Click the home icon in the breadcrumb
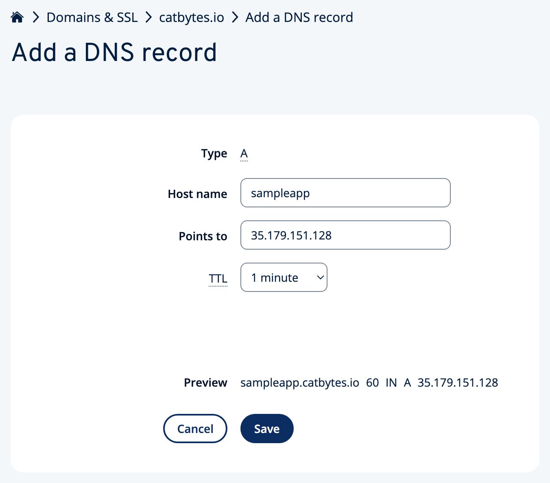 pyautogui.click(x=17, y=17)
